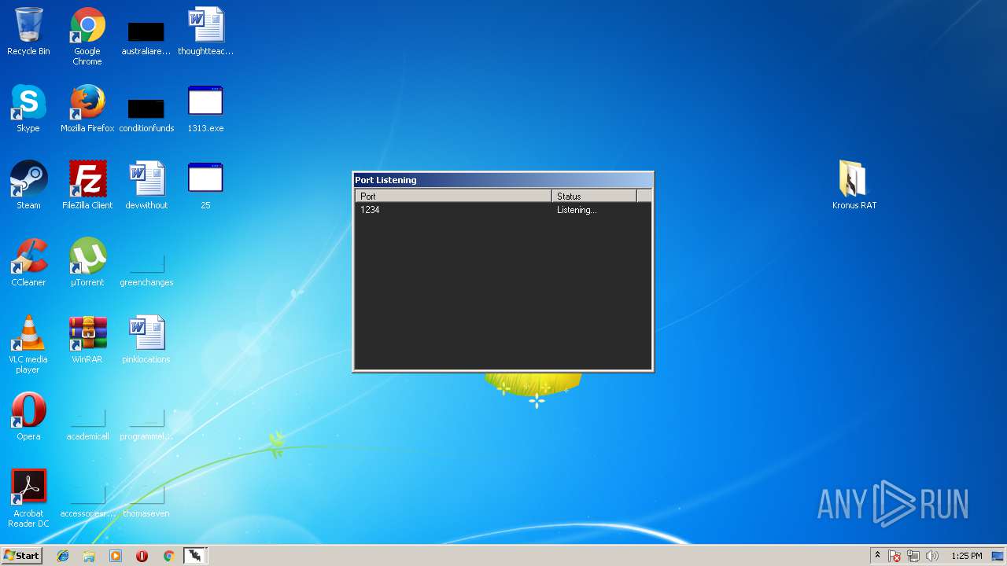Click the 1:25 PM taskbar clock
The image size is (1007, 566).
click(x=966, y=556)
